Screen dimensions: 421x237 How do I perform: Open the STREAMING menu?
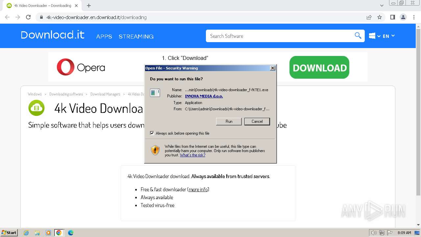click(x=136, y=37)
